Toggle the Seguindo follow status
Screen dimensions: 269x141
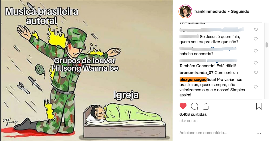tap(240, 11)
